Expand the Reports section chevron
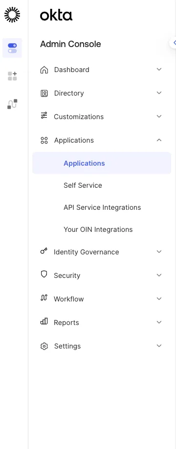The height and width of the screenshot is (449, 176). tap(159, 322)
